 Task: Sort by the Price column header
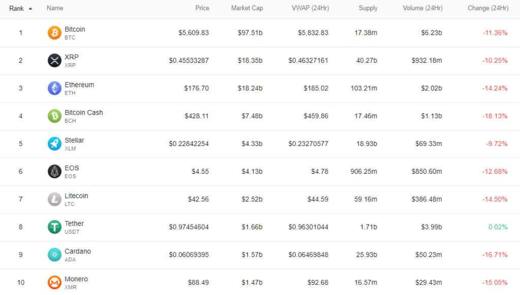(x=202, y=8)
